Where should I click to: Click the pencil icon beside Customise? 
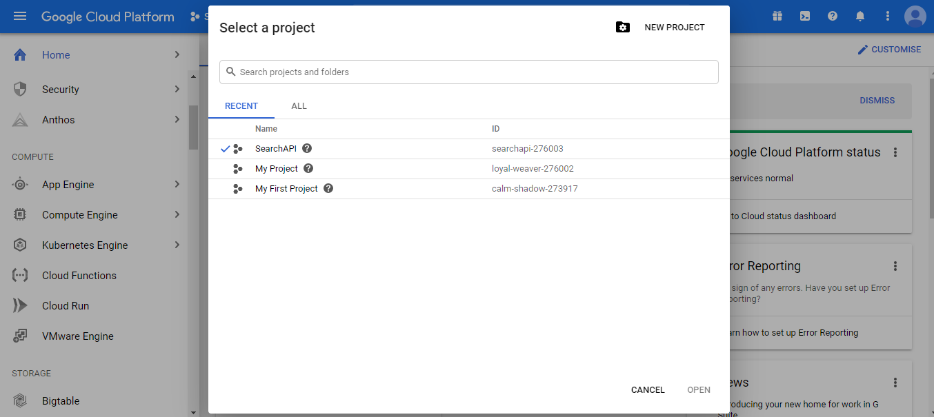862,50
